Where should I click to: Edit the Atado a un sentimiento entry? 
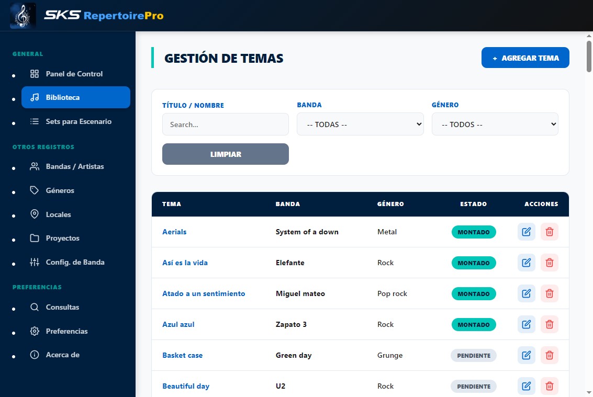(526, 293)
